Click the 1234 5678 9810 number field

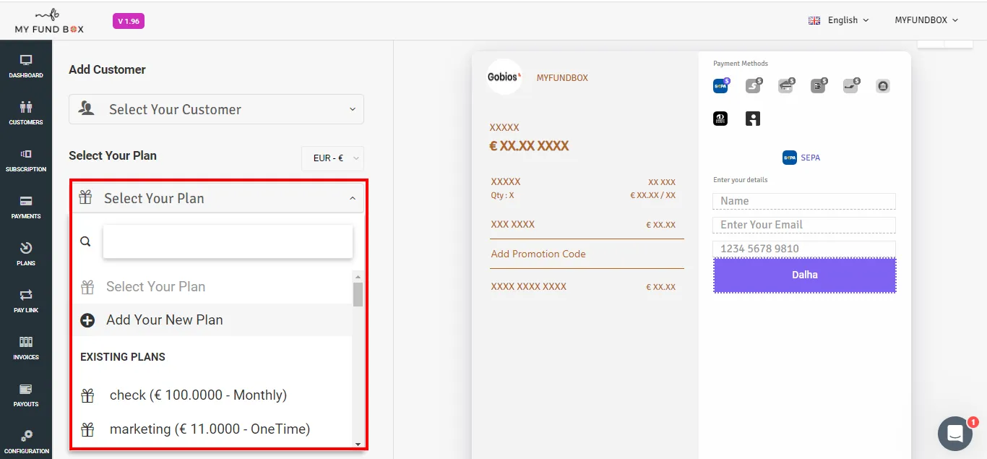(x=804, y=249)
